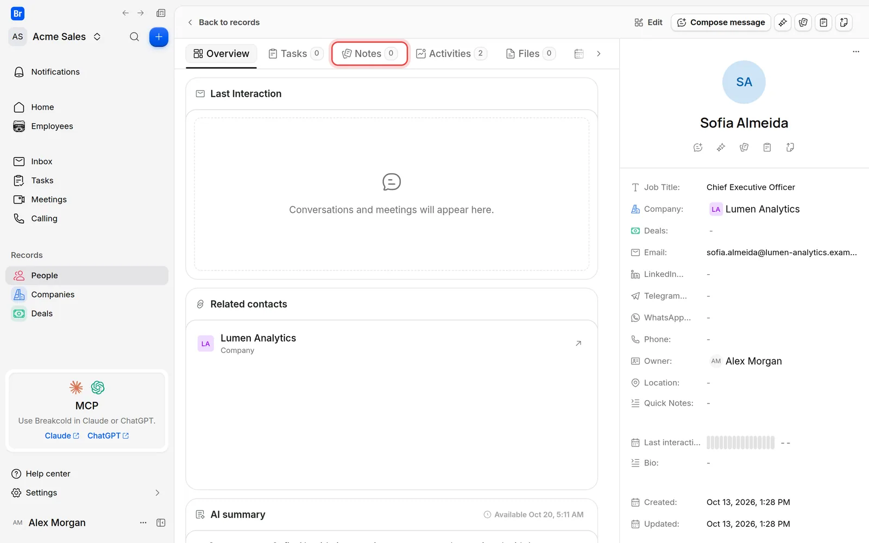Open three-dot menu in profile panel
The image size is (869, 543).
click(x=856, y=52)
